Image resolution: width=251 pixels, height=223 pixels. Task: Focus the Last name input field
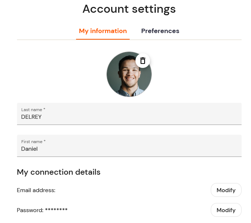click(129, 114)
